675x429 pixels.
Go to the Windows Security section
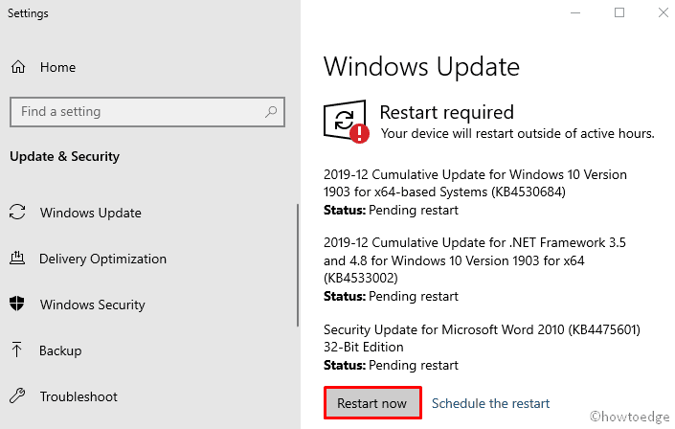[93, 305]
